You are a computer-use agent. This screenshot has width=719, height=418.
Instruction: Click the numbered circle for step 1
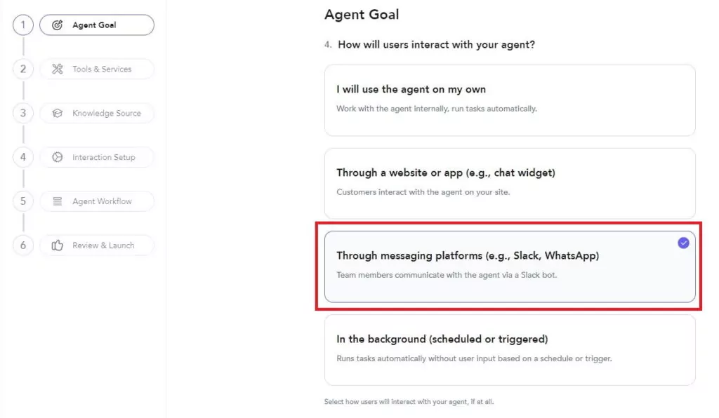[22, 25]
